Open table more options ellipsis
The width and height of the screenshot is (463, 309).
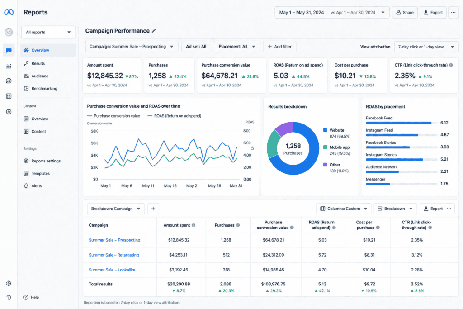(x=449, y=209)
